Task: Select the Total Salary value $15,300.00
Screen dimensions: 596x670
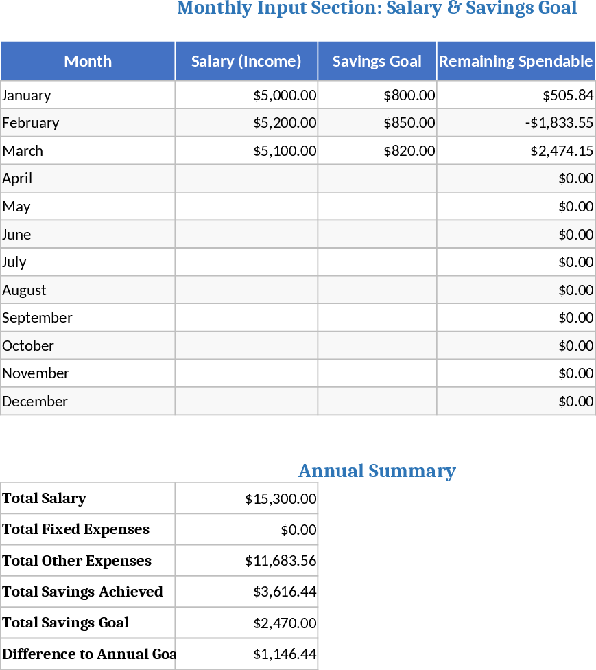Action: pyautogui.click(x=246, y=499)
